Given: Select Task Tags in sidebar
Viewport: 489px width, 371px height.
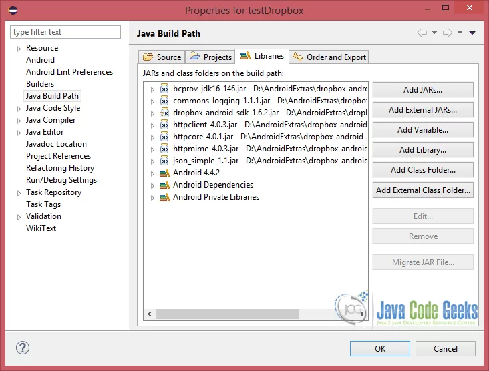Looking at the screenshot, I should 43,204.
